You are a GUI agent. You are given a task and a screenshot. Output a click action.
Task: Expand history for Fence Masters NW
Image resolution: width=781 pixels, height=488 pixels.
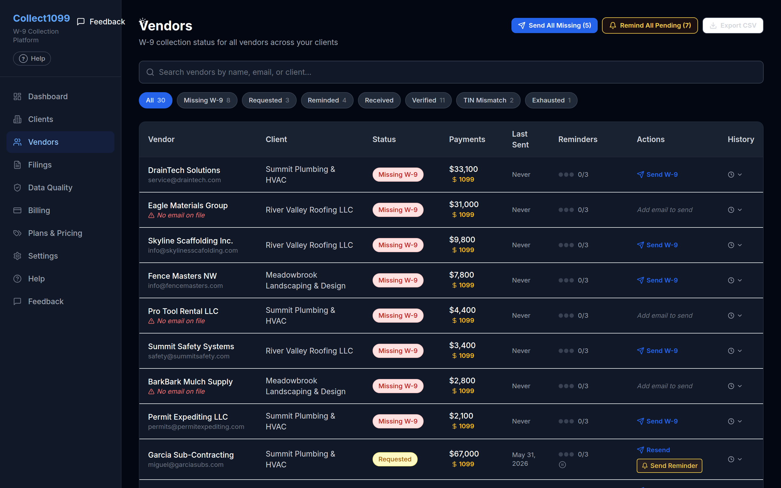[x=735, y=280]
